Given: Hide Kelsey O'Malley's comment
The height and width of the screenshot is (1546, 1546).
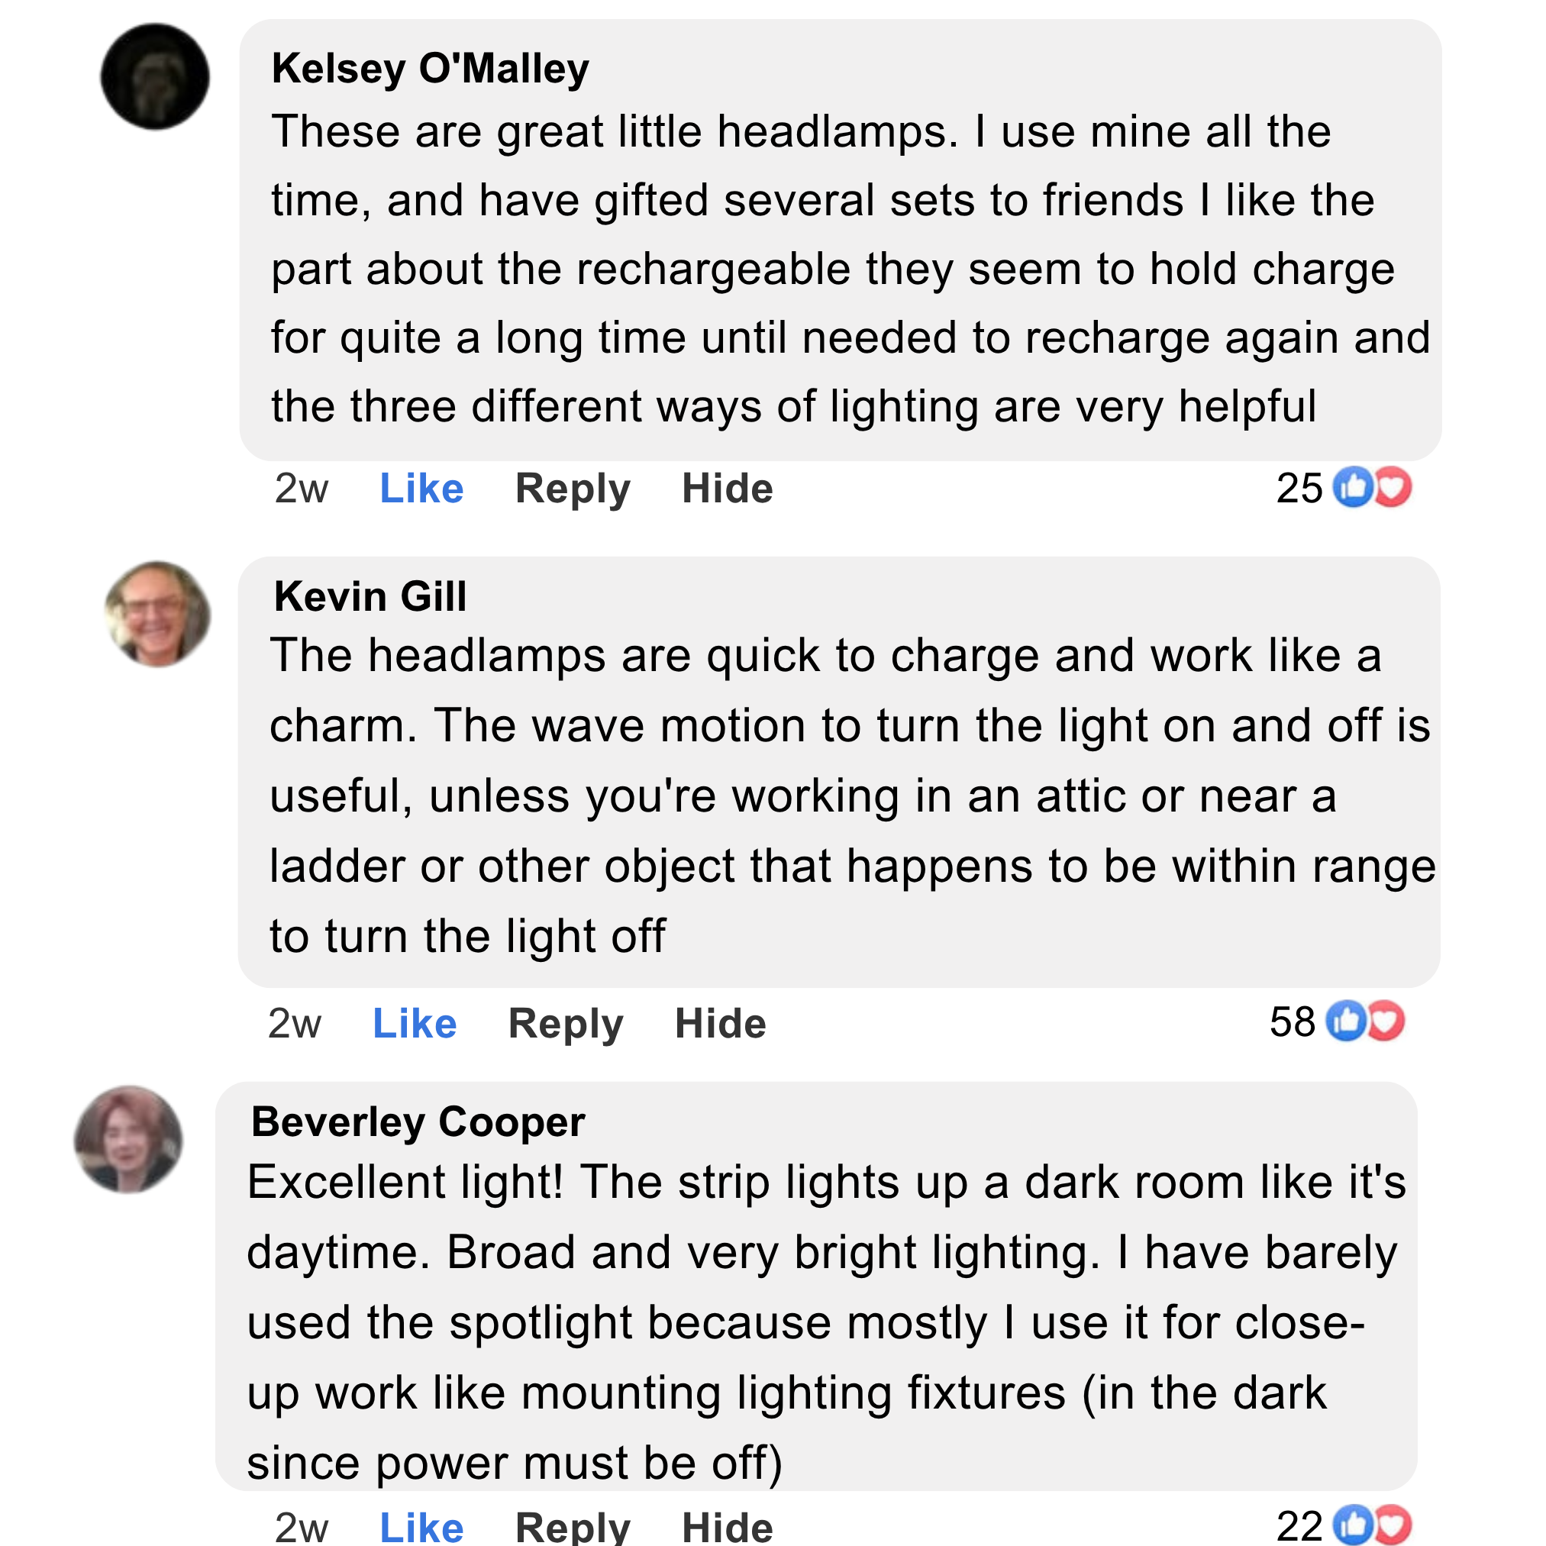Looking at the screenshot, I should click(727, 488).
